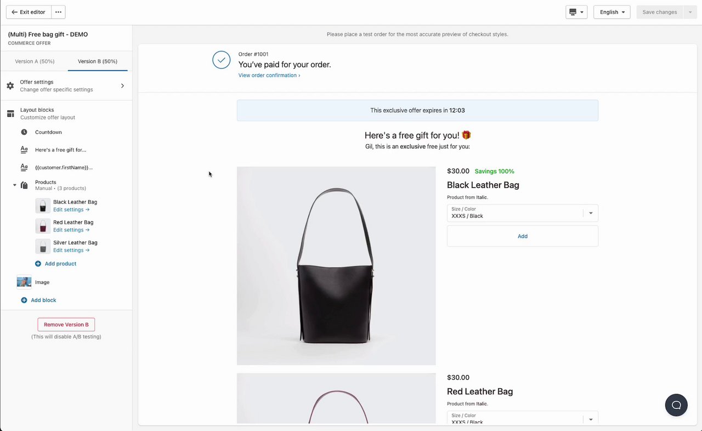Click the 'Here's a free gift' text block icon
The width and height of the screenshot is (702, 431).
pyautogui.click(x=24, y=150)
